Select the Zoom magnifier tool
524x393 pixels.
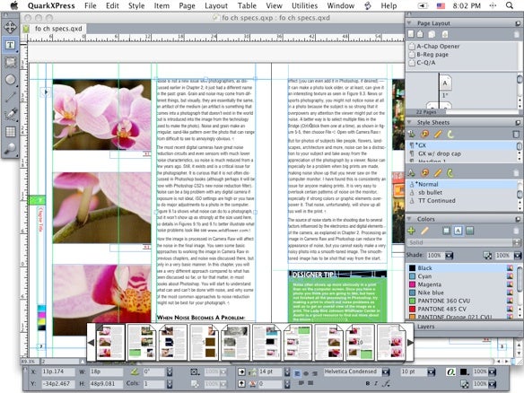tap(10, 149)
